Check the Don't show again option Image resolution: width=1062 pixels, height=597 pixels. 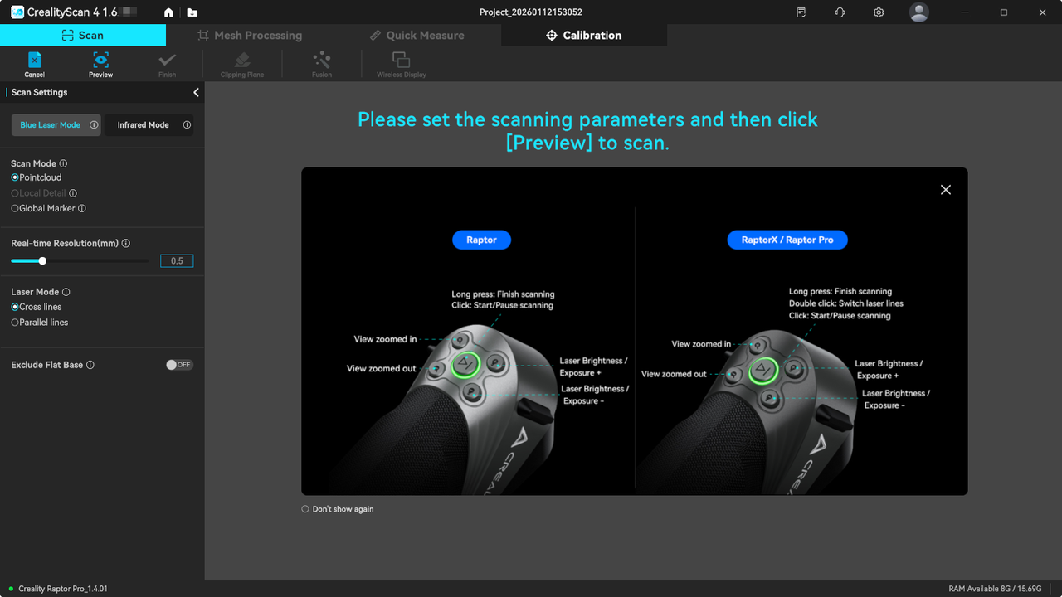pyautogui.click(x=305, y=509)
